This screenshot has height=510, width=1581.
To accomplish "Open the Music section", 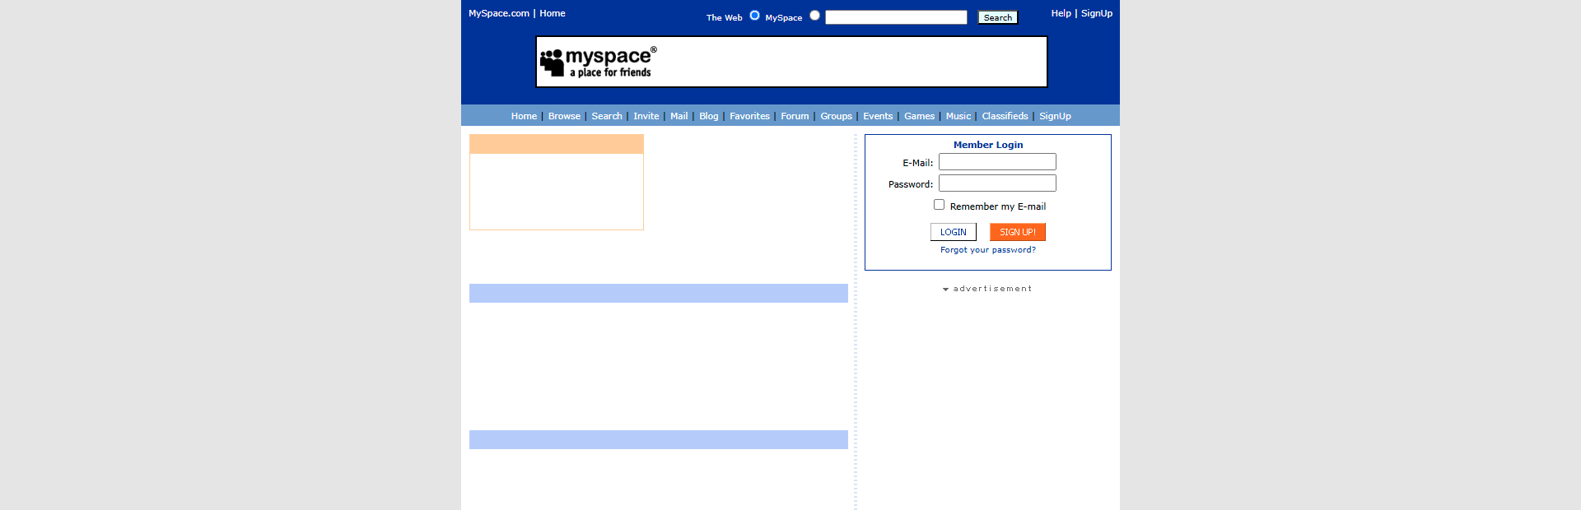I will coord(958,116).
